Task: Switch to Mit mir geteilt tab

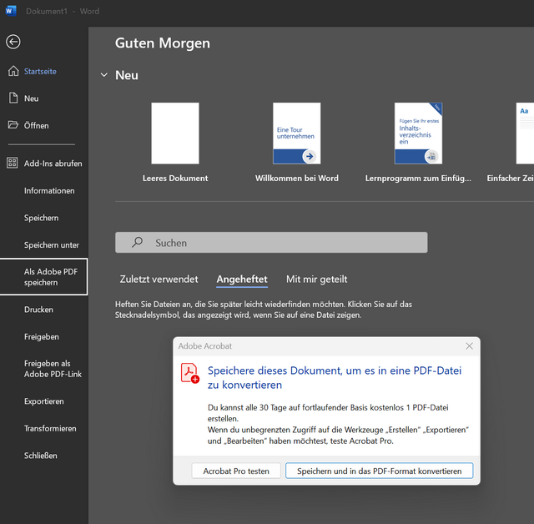Action: pyautogui.click(x=317, y=280)
